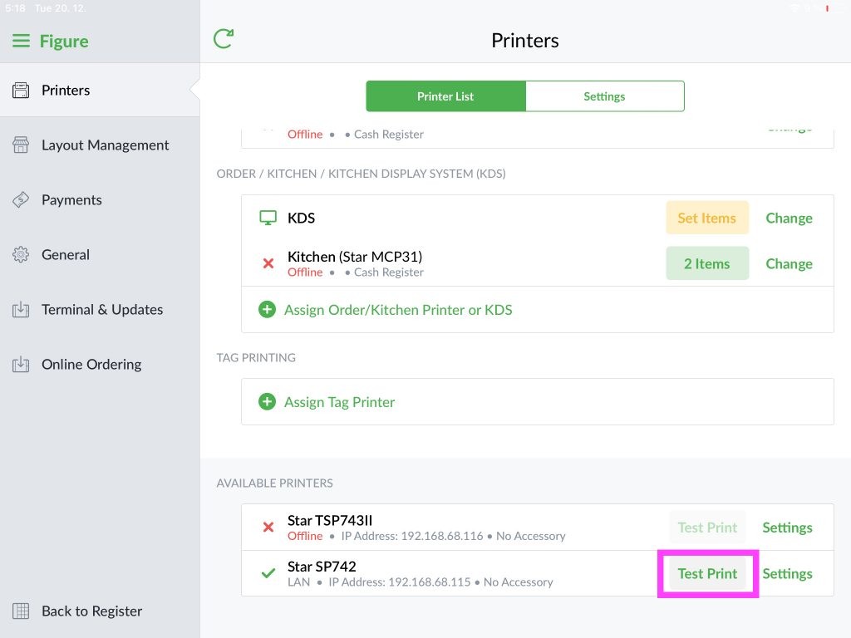Image resolution: width=851 pixels, height=638 pixels.
Task: Open Layout Management via its storefront icon
Action: click(21, 145)
